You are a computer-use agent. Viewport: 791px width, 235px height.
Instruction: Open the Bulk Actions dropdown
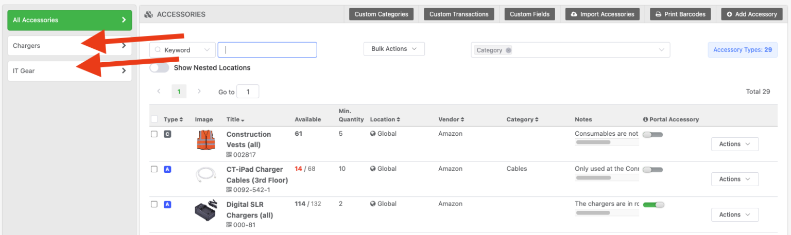(x=394, y=49)
